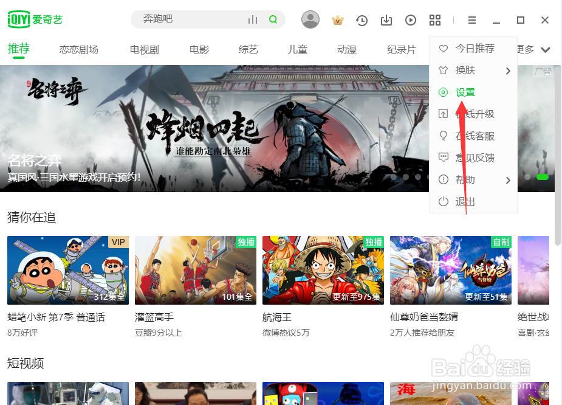This screenshot has width=562, height=405.
Task: Click the 微博热议5万 subtitle
Action: [x=286, y=333]
